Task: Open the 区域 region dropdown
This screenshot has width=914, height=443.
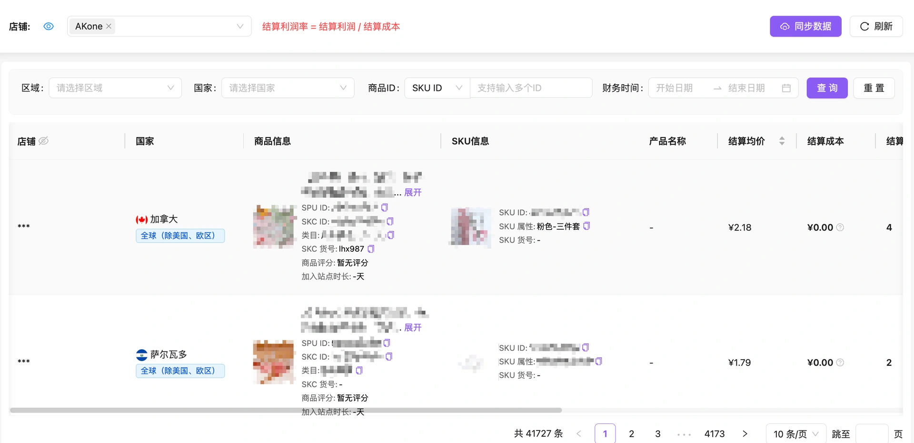Action: click(115, 88)
